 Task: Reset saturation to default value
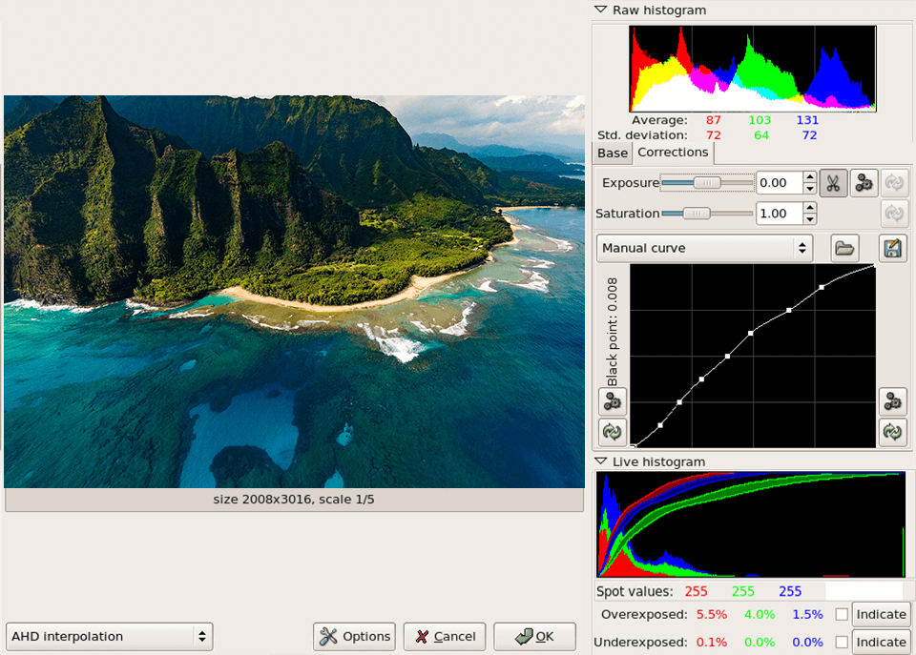894,214
